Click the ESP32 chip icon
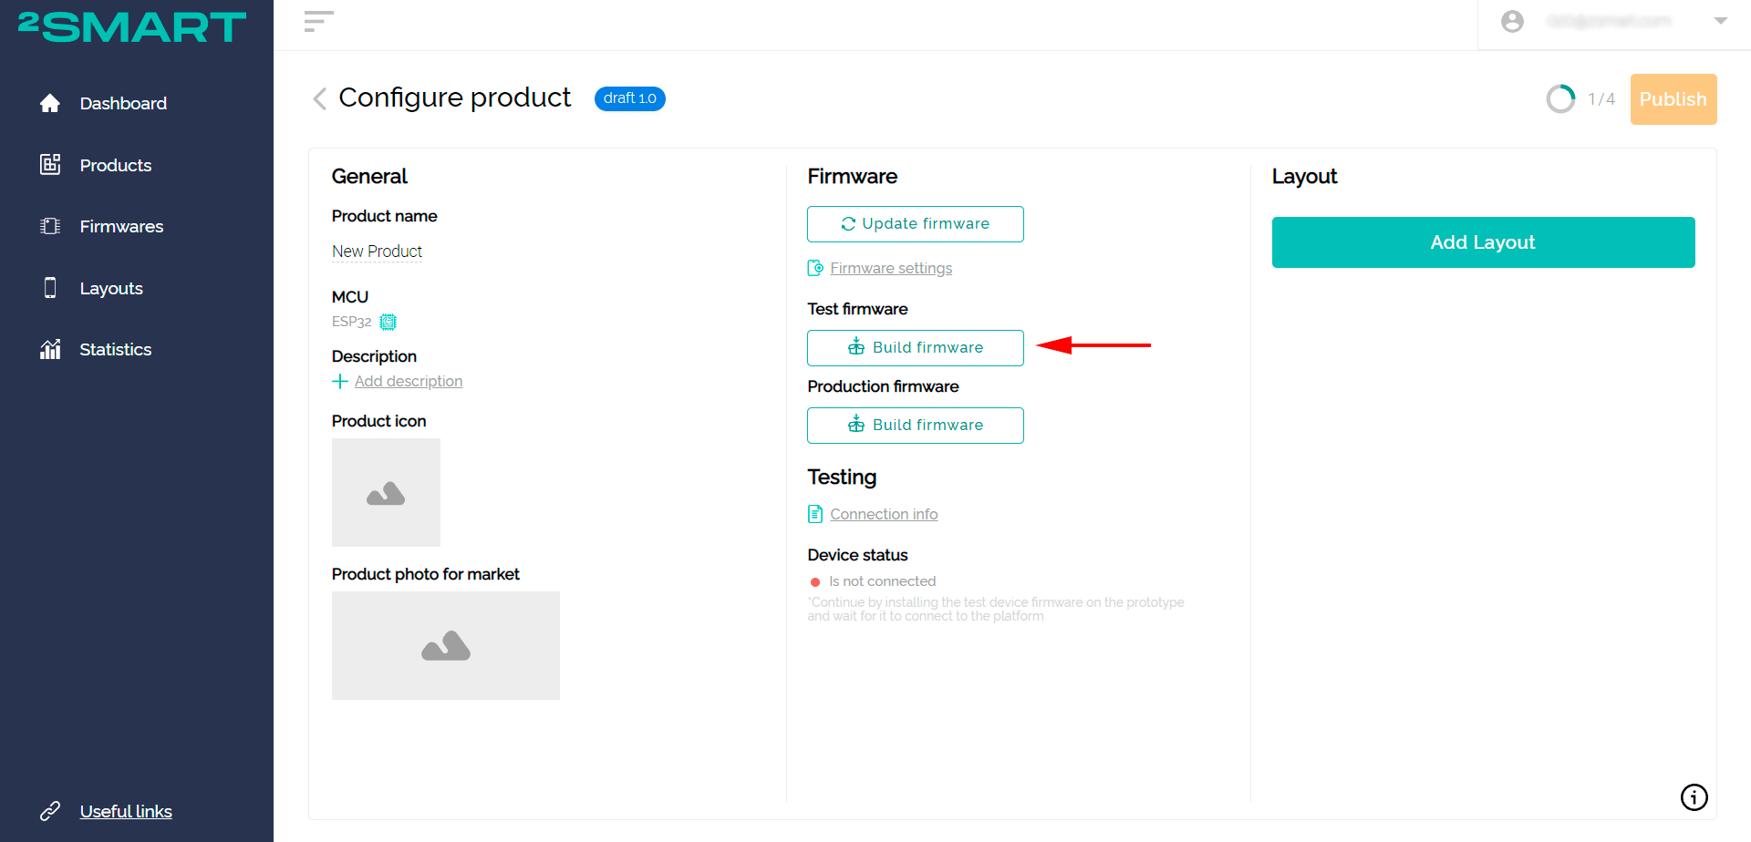The height and width of the screenshot is (842, 1751). 389,322
